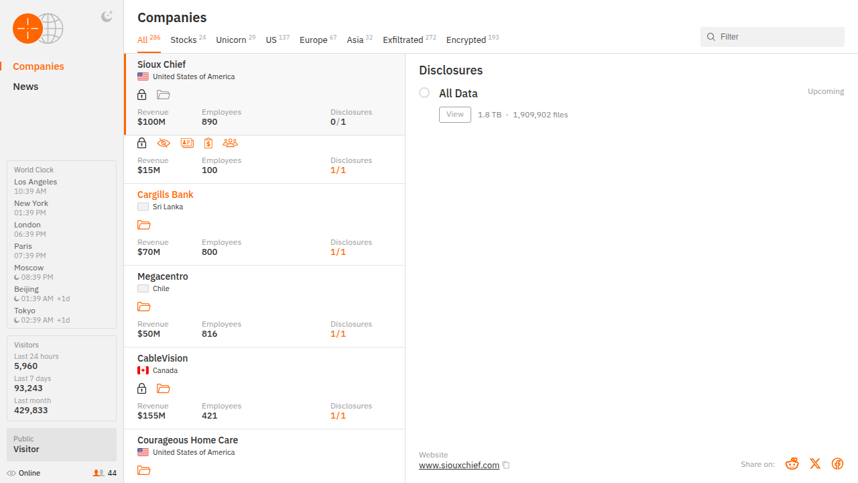Click the Public Visitor profile box
Image resolution: width=858 pixels, height=483 pixels.
click(62, 445)
